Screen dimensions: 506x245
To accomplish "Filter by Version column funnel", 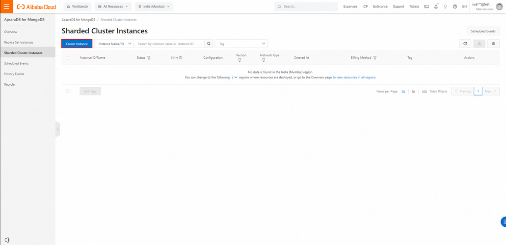I will click(x=240, y=60).
